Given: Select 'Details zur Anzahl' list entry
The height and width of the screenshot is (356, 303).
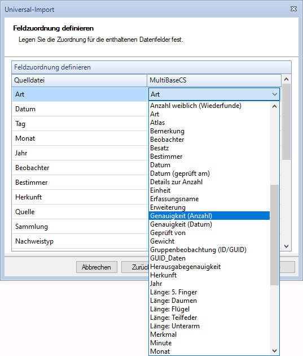Looking at the screenshot, I should pyautogui.click(x=209, y=182).
